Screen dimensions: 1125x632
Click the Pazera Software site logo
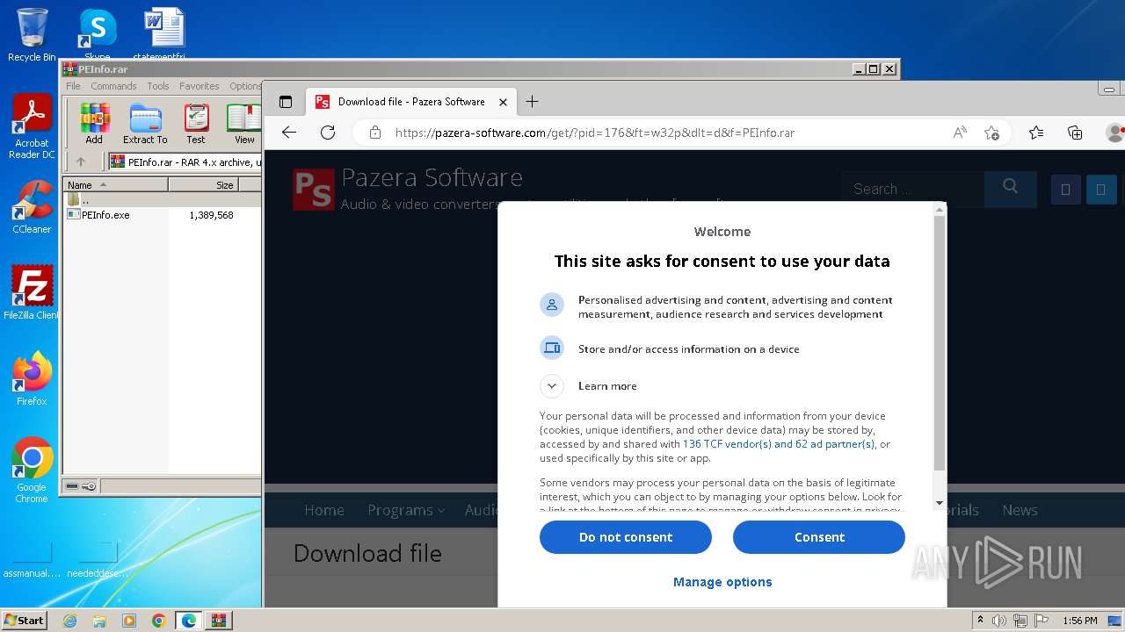314,190
